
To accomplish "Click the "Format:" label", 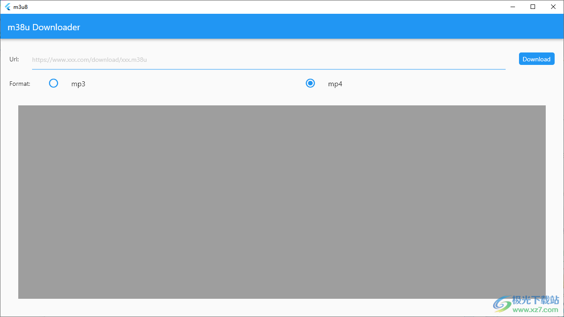I will (x=20, y=84).
